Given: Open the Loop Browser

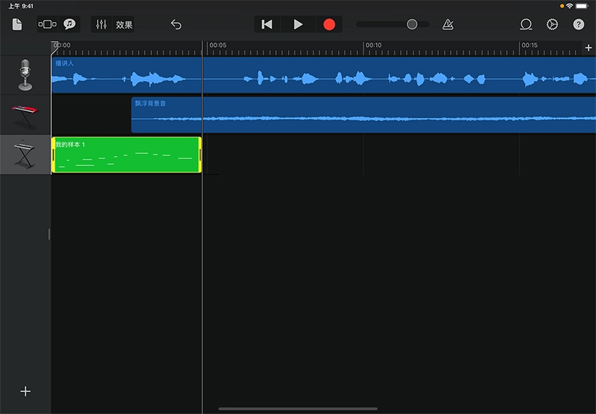Looking at the screenshot, I should pyautogui.click(x=525, y=25).
